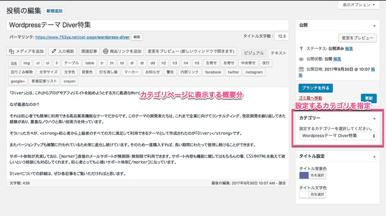Click the ブランチを作る button

click(x=316, y=88)
